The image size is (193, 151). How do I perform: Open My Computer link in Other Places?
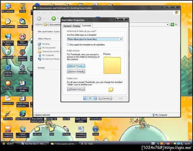[46, 55]
